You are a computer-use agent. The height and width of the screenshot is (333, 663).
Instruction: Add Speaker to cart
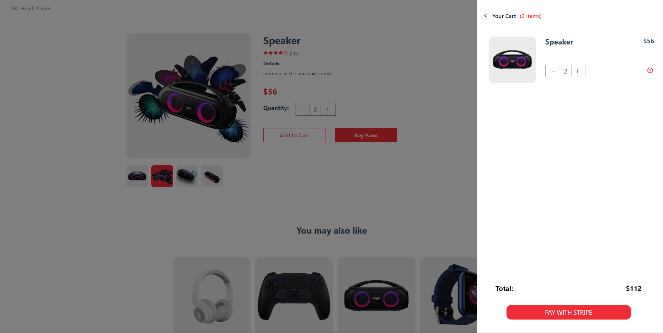coord(294,135)
